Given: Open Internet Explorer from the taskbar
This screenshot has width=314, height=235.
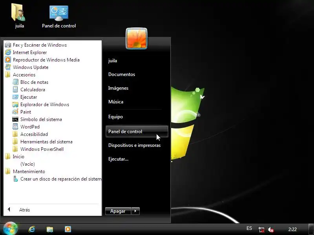Looking at the screenshot, I should pos(32,229).
